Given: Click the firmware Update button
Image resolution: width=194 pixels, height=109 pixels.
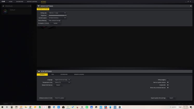Looking at the screenshot, I should tap(55, 23).
